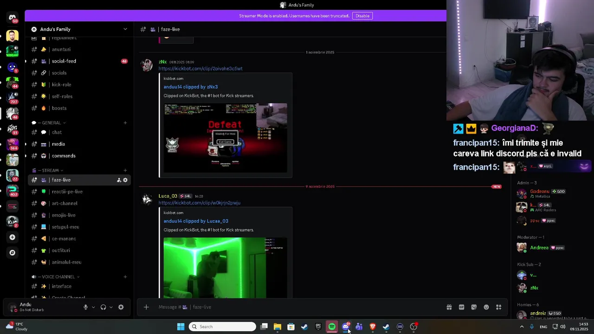The height and width of the screenshot is (334, 594).
Task: Open Luca_03's kickbot clip link
Action: tap(200, 203)
